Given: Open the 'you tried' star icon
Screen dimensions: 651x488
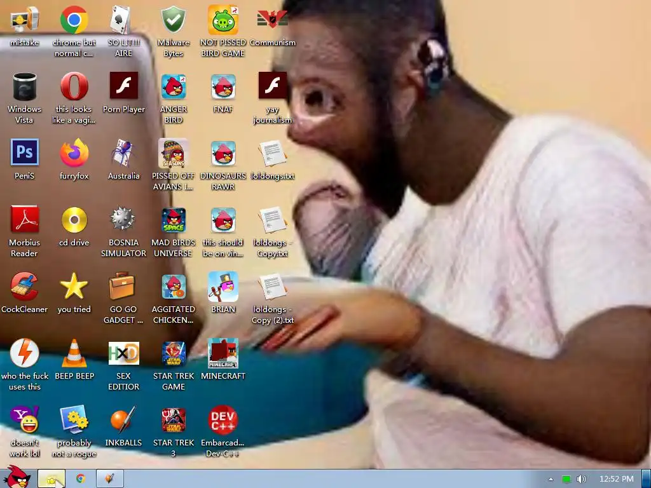Looking at the screenshot, I should 74,287.
